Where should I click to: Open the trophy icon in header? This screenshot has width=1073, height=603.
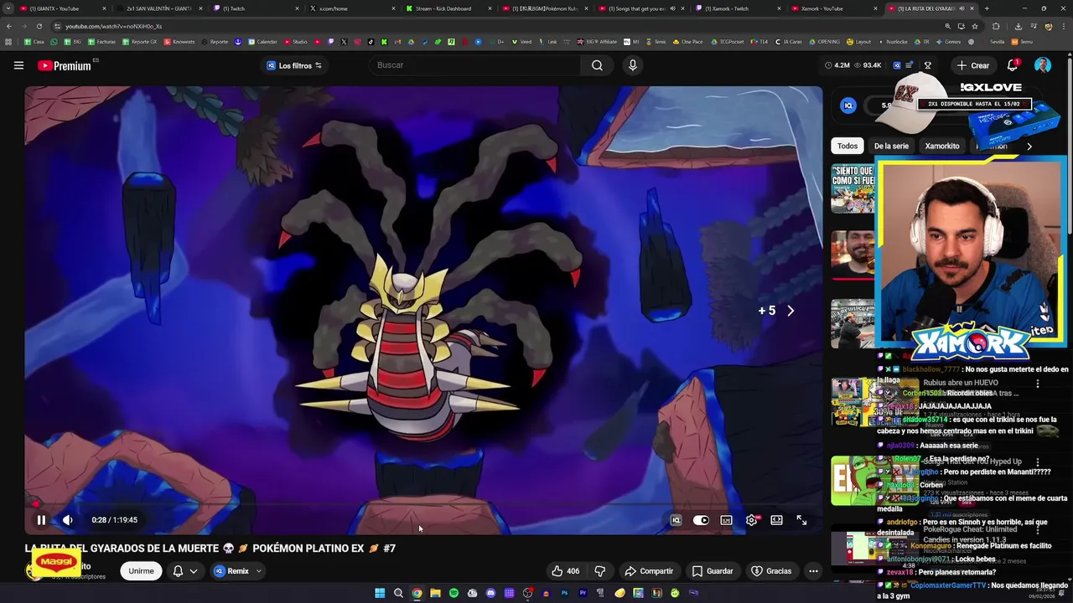pos(927,65)
